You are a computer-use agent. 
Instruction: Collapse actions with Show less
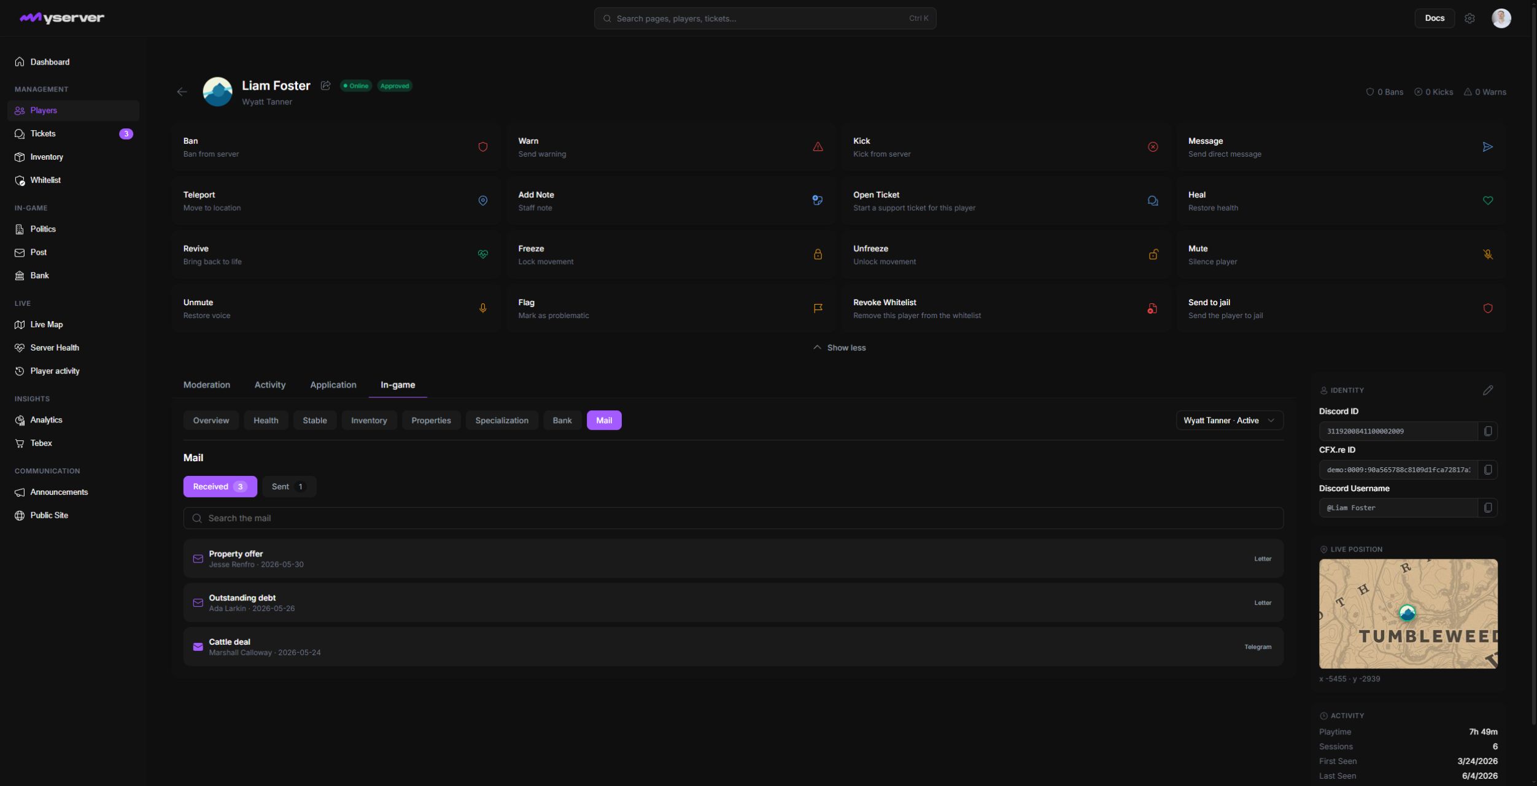[x=839, y=348]
